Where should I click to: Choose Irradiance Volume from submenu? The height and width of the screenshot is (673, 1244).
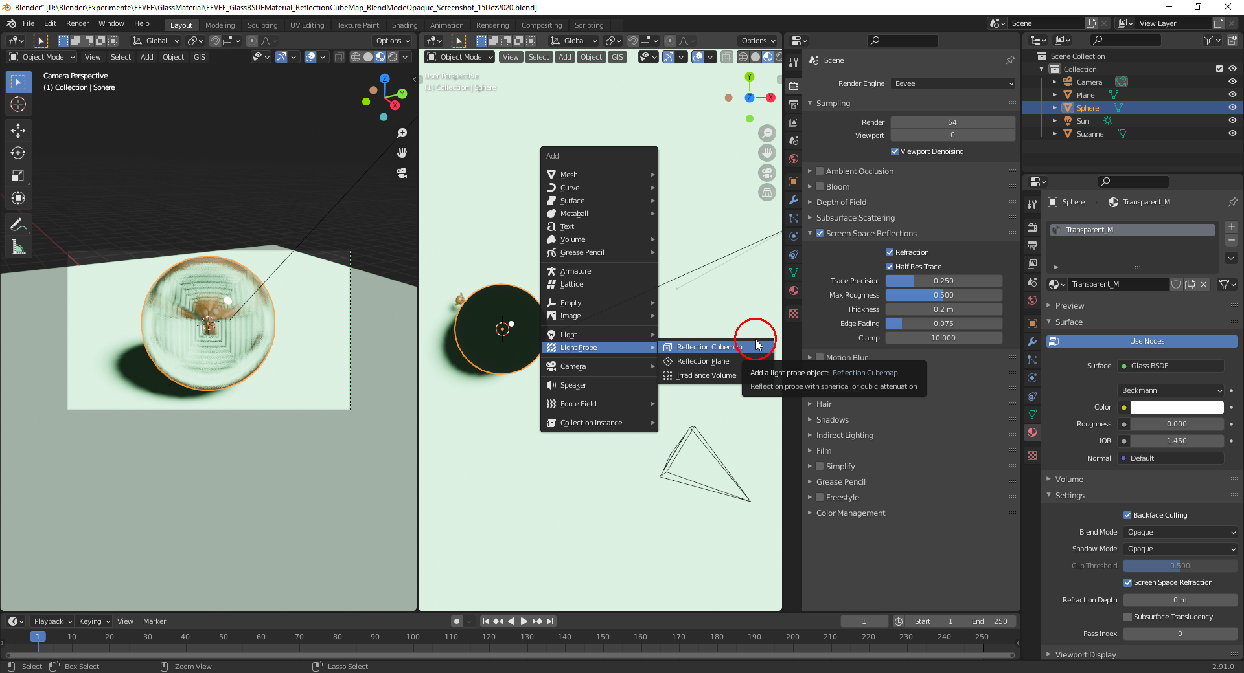[706, 375]
